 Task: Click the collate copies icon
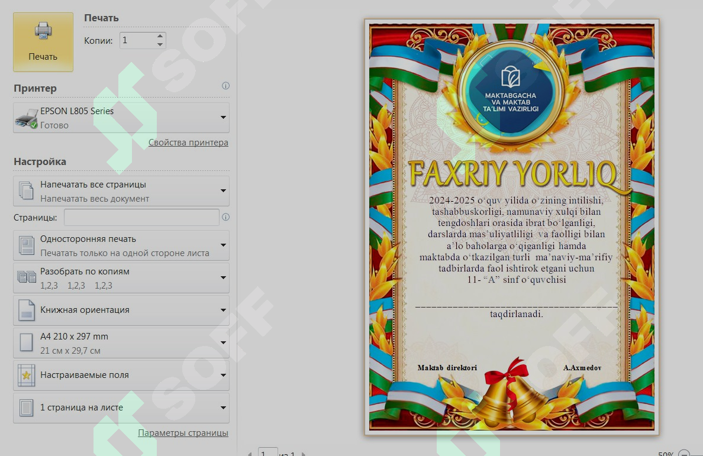(x=26, y=277)
